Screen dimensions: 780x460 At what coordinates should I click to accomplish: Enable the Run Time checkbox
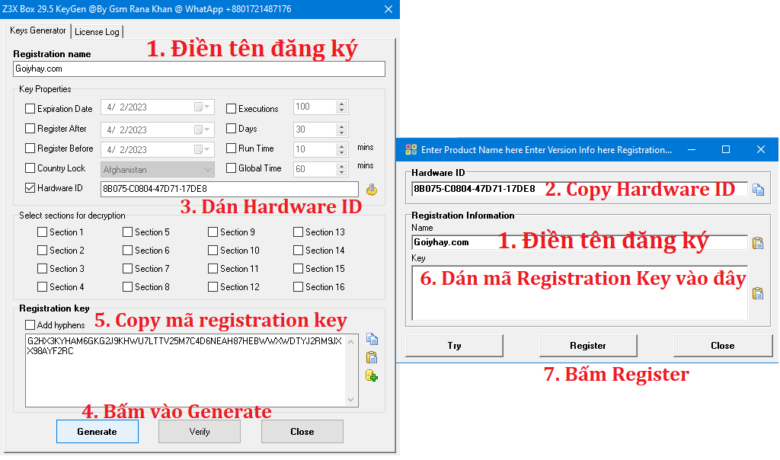coord(231,149)
